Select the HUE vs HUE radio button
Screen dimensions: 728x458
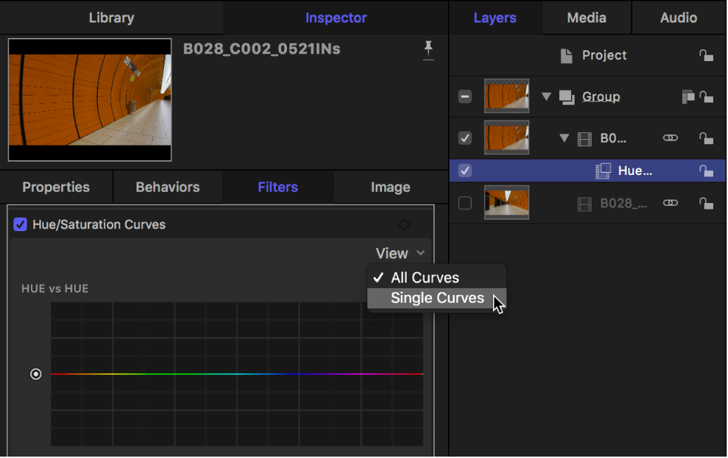36,374
